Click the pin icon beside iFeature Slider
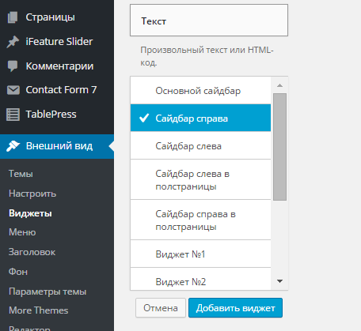The height and width of the screenshot is (331, 361). 13,42
